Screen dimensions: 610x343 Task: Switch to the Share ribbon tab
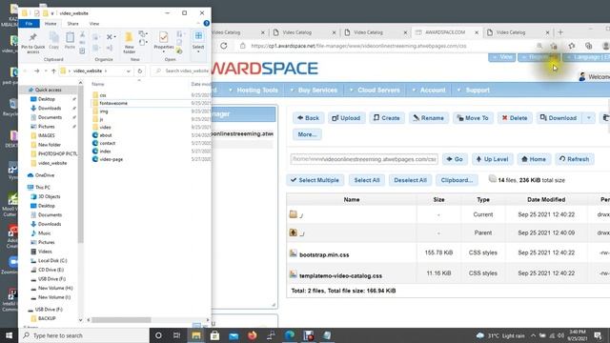pos(72,24)
